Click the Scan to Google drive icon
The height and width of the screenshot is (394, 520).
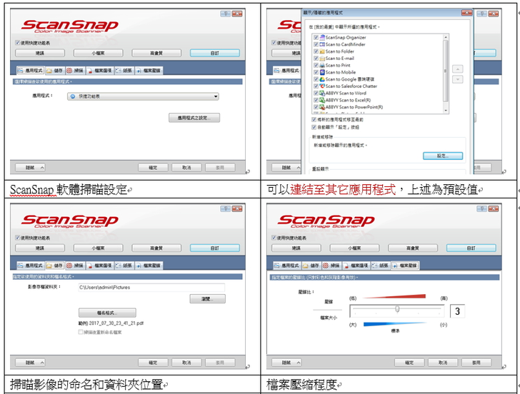pyautogui.click(x=322, y=79)
